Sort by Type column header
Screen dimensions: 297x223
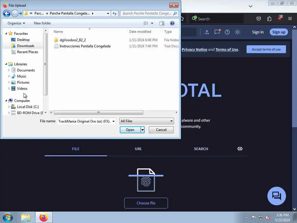coord(168,31)
